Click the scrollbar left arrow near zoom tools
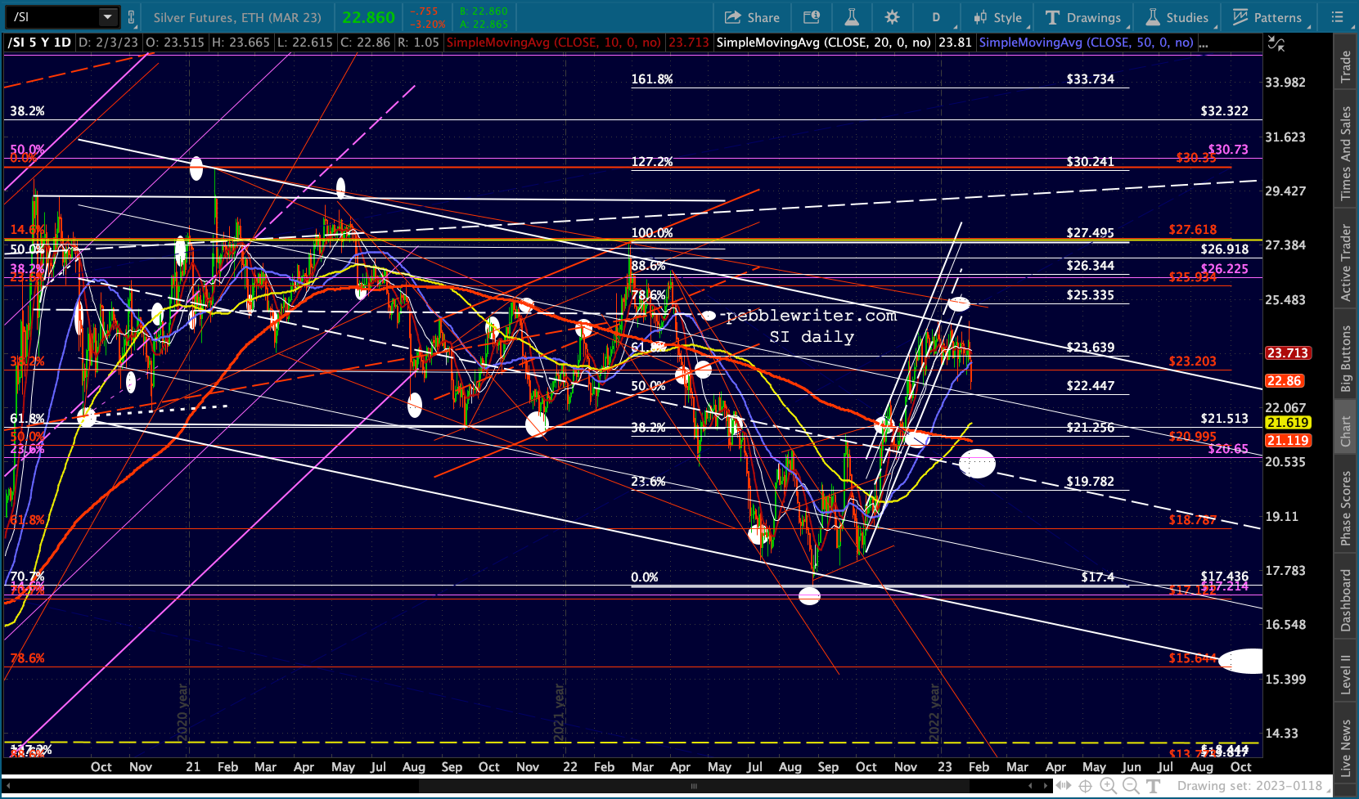The height and width of the screenshot is (799, 1359). tap(1029, 787)
